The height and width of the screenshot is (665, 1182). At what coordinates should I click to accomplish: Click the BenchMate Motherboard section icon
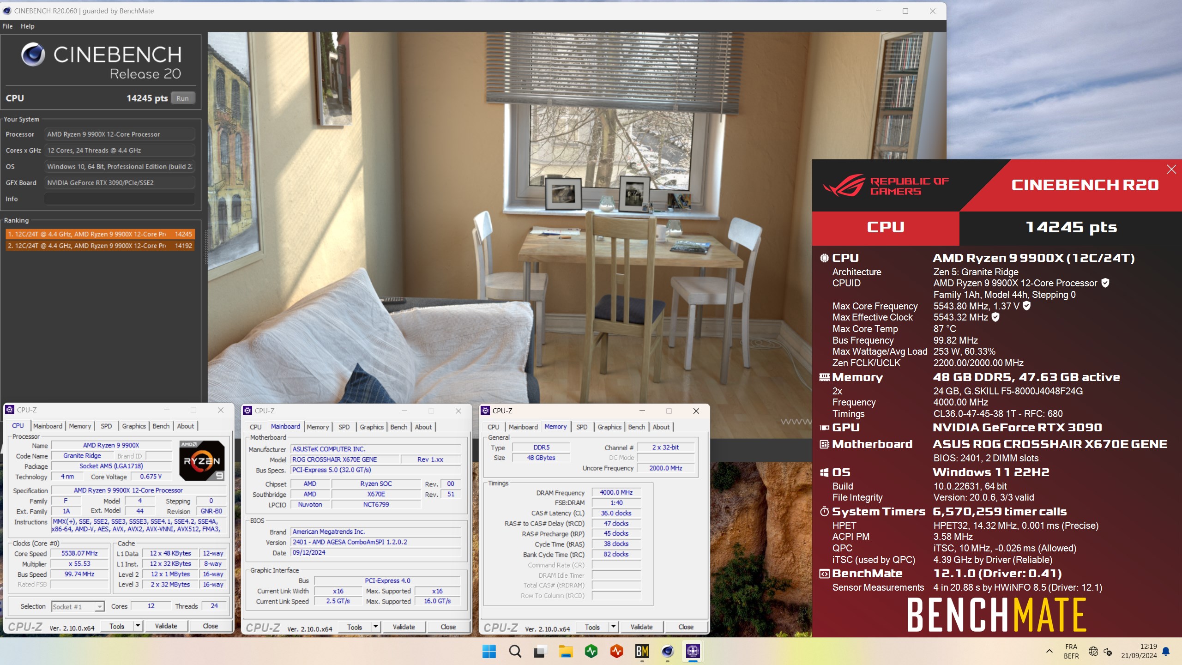pos(824,444)
